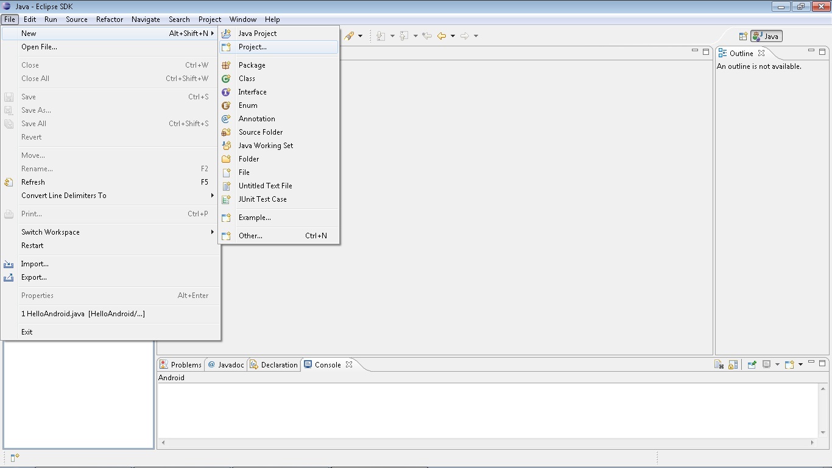832x468 pixels.
Task: Click the Previous Annotation toolbar icon
Action: click(404, 36)
